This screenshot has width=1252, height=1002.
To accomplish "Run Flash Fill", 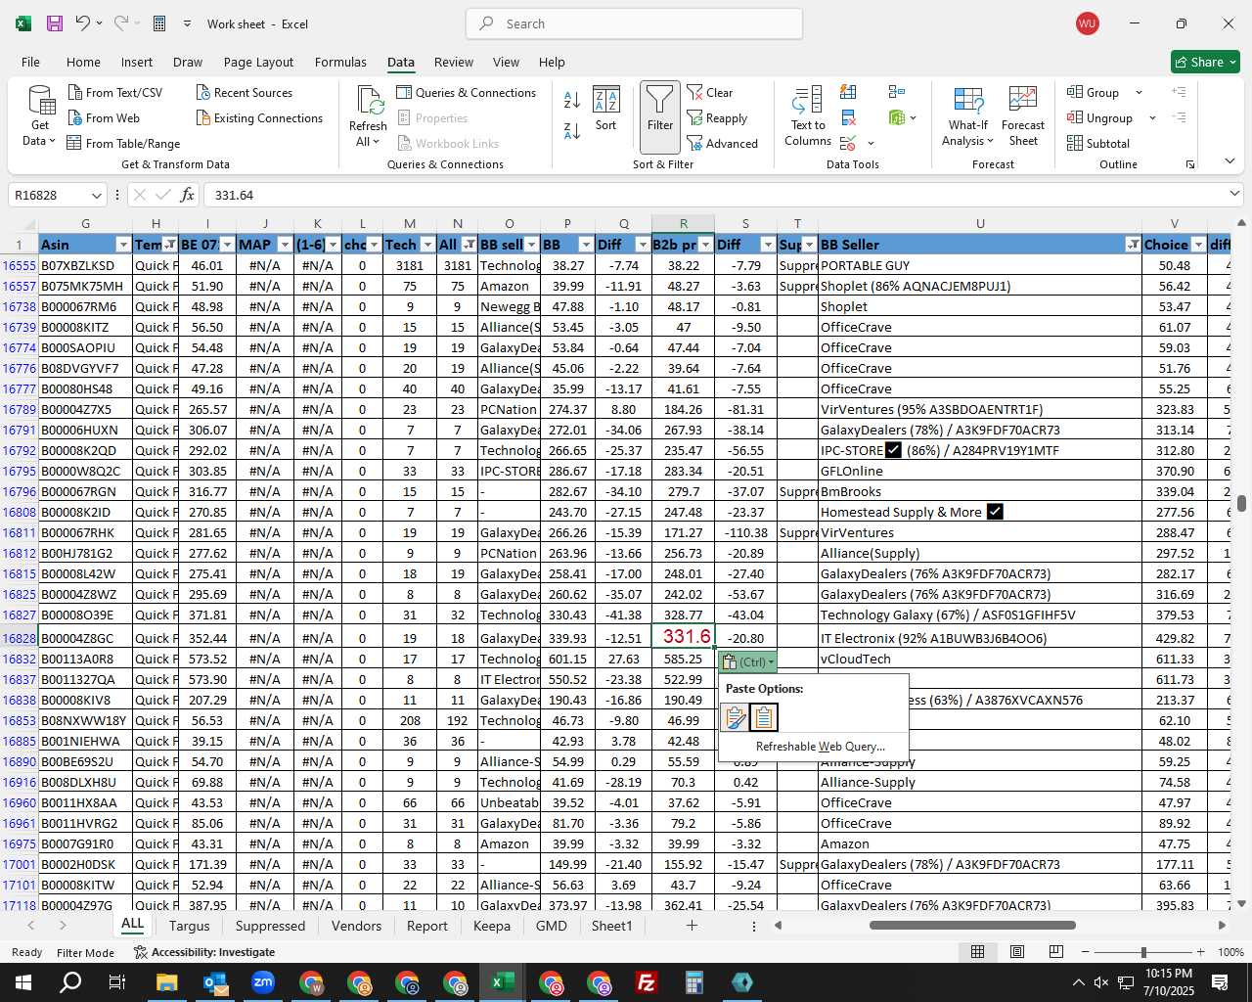I will tap(849, 92).
